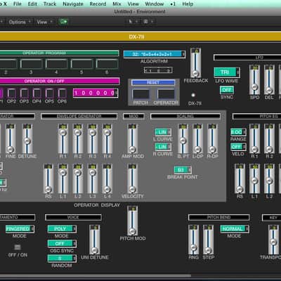Toggle operator OP6 on/off
Viewport: 281px width, 281px height.
coord(62,93)
